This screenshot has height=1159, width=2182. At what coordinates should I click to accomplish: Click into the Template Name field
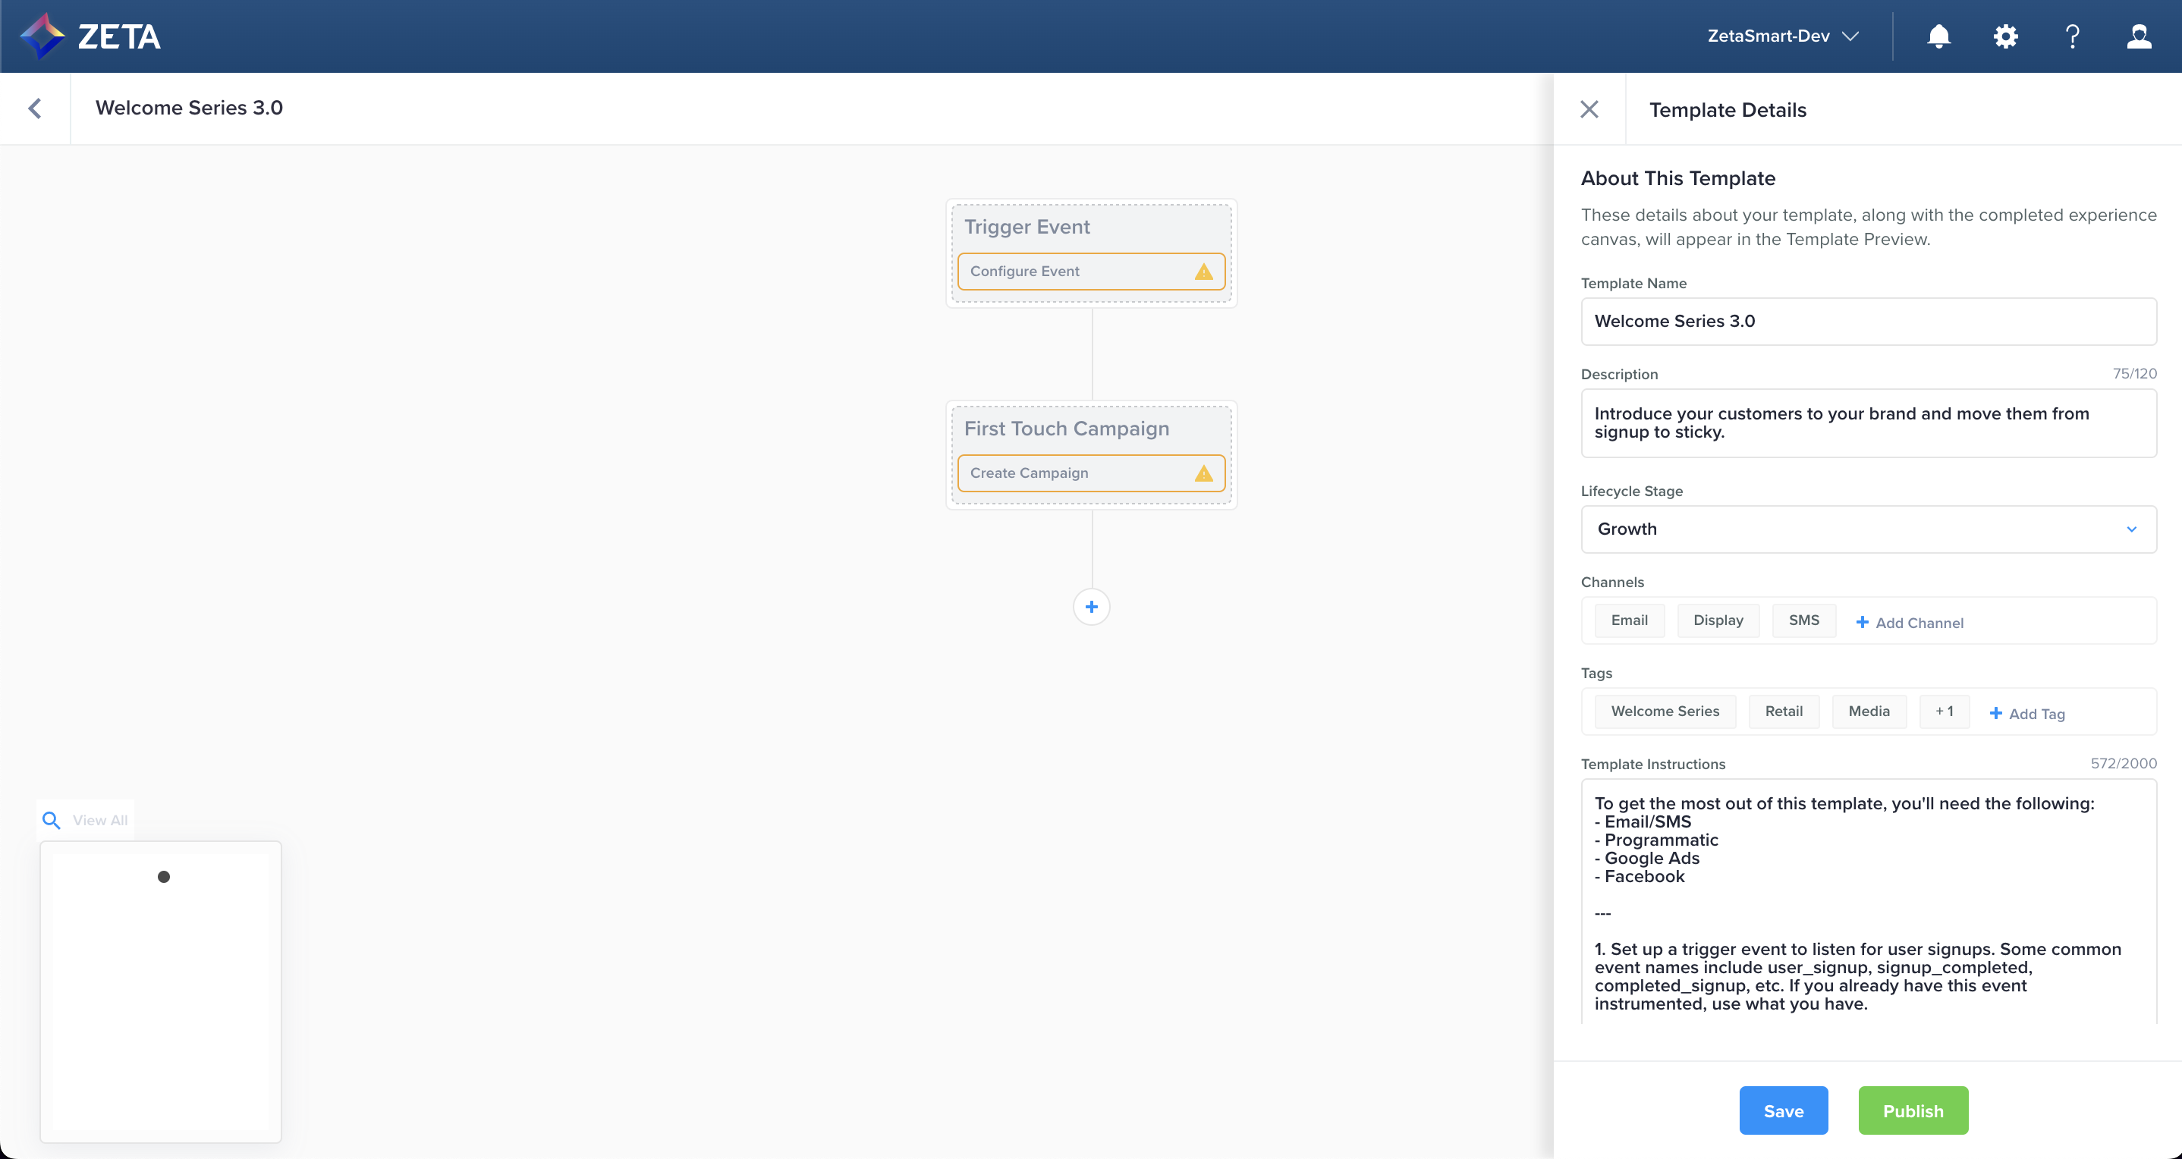click(1868, 321)
